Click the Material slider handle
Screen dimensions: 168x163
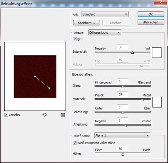point(142,100)
